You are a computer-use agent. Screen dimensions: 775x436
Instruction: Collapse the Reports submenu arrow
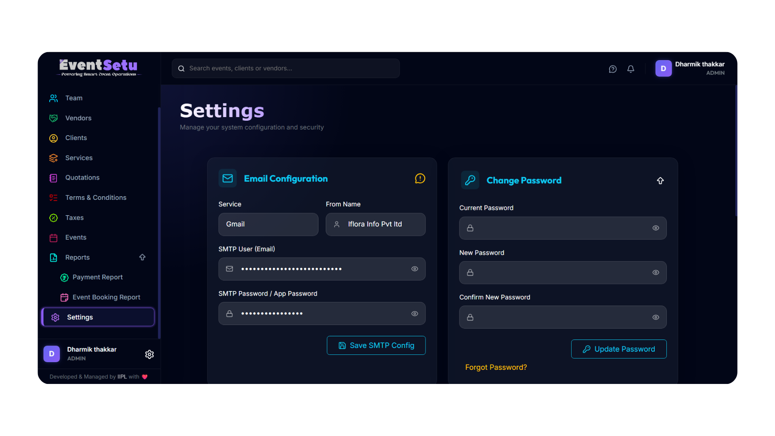click(142, 257)
